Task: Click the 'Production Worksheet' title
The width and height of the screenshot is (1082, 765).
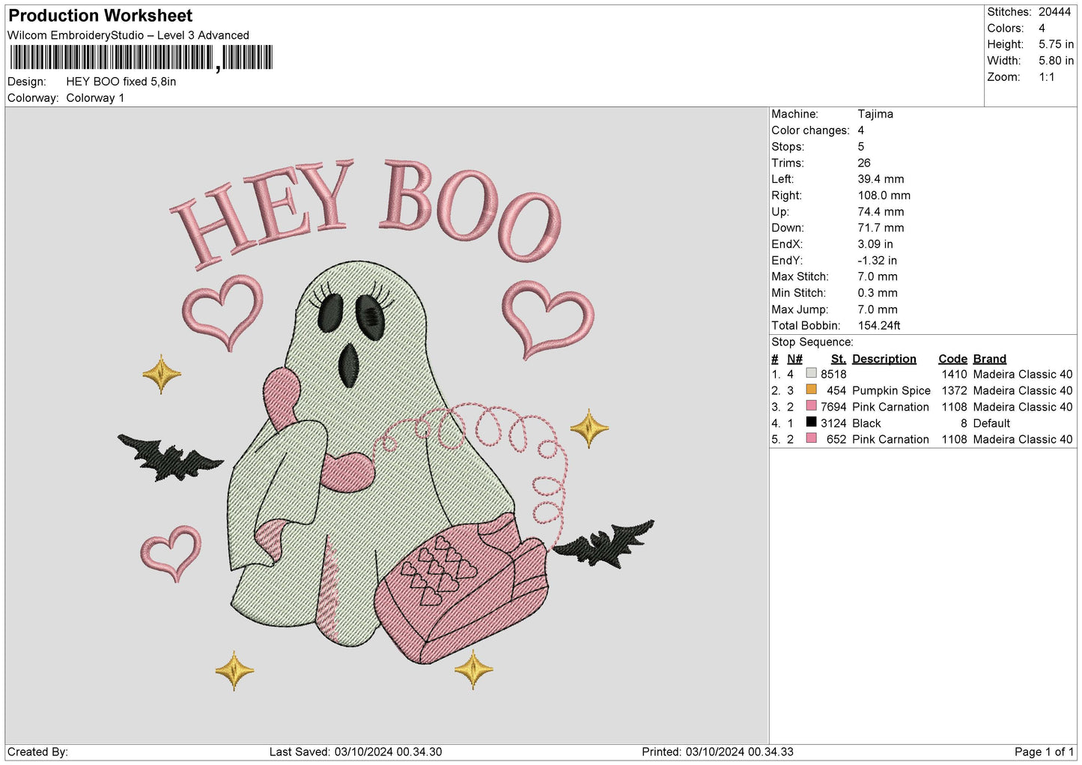Action: (x=100, y=16)
